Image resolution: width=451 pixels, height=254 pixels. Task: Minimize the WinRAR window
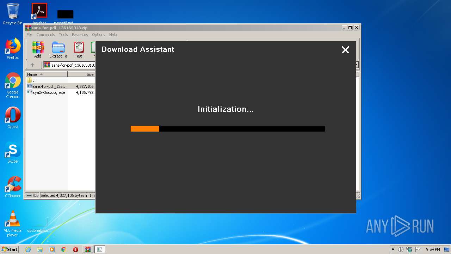(x=344, y=28)
